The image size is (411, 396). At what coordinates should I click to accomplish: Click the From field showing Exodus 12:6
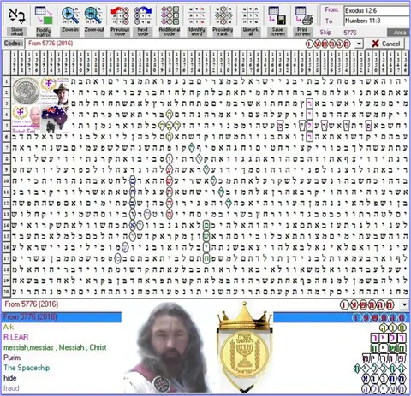pos(377,10)
